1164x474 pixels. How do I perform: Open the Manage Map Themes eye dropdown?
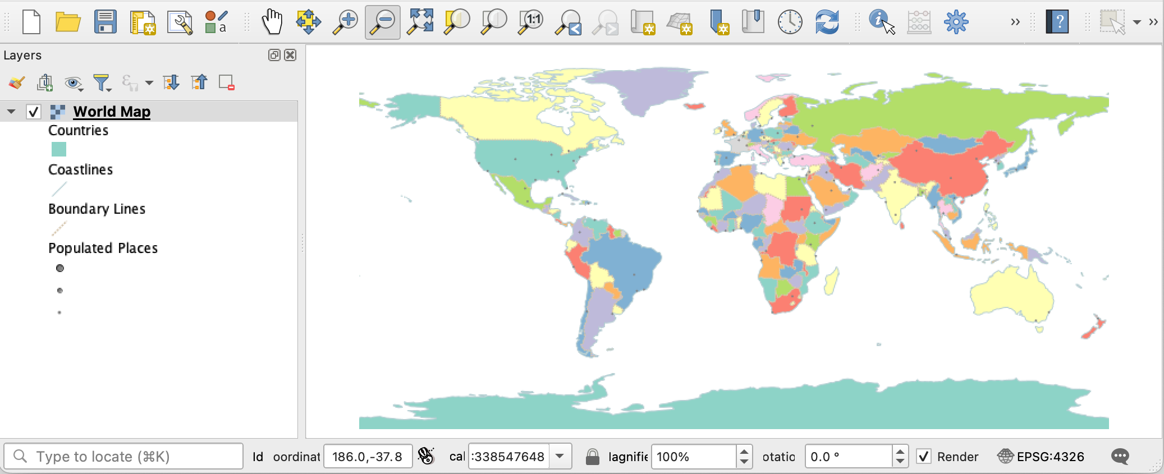click(x=74, y=83)
